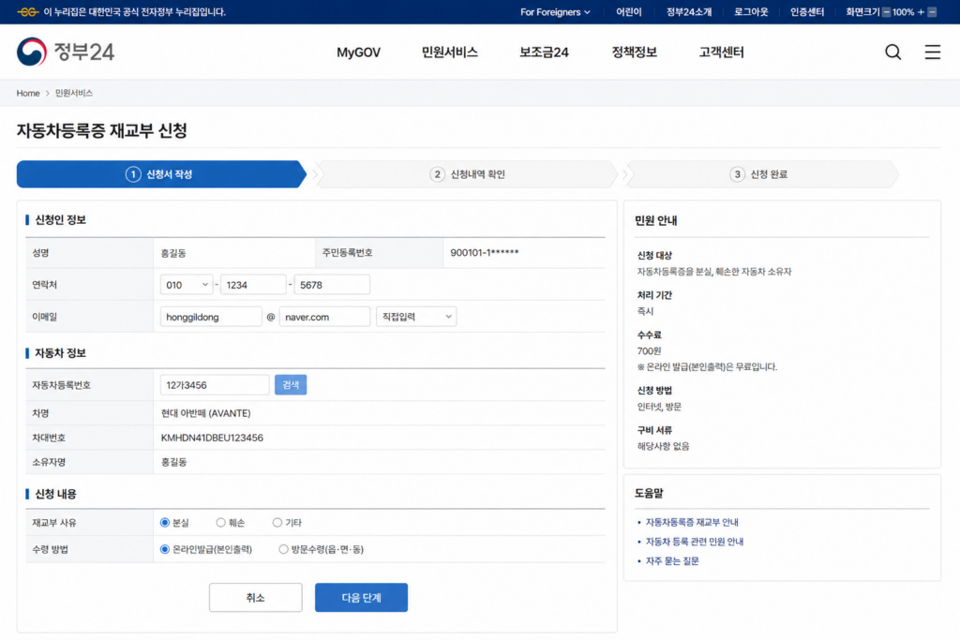Open the 보조금24 menu

pyautogui.click(x=544, y=52)
